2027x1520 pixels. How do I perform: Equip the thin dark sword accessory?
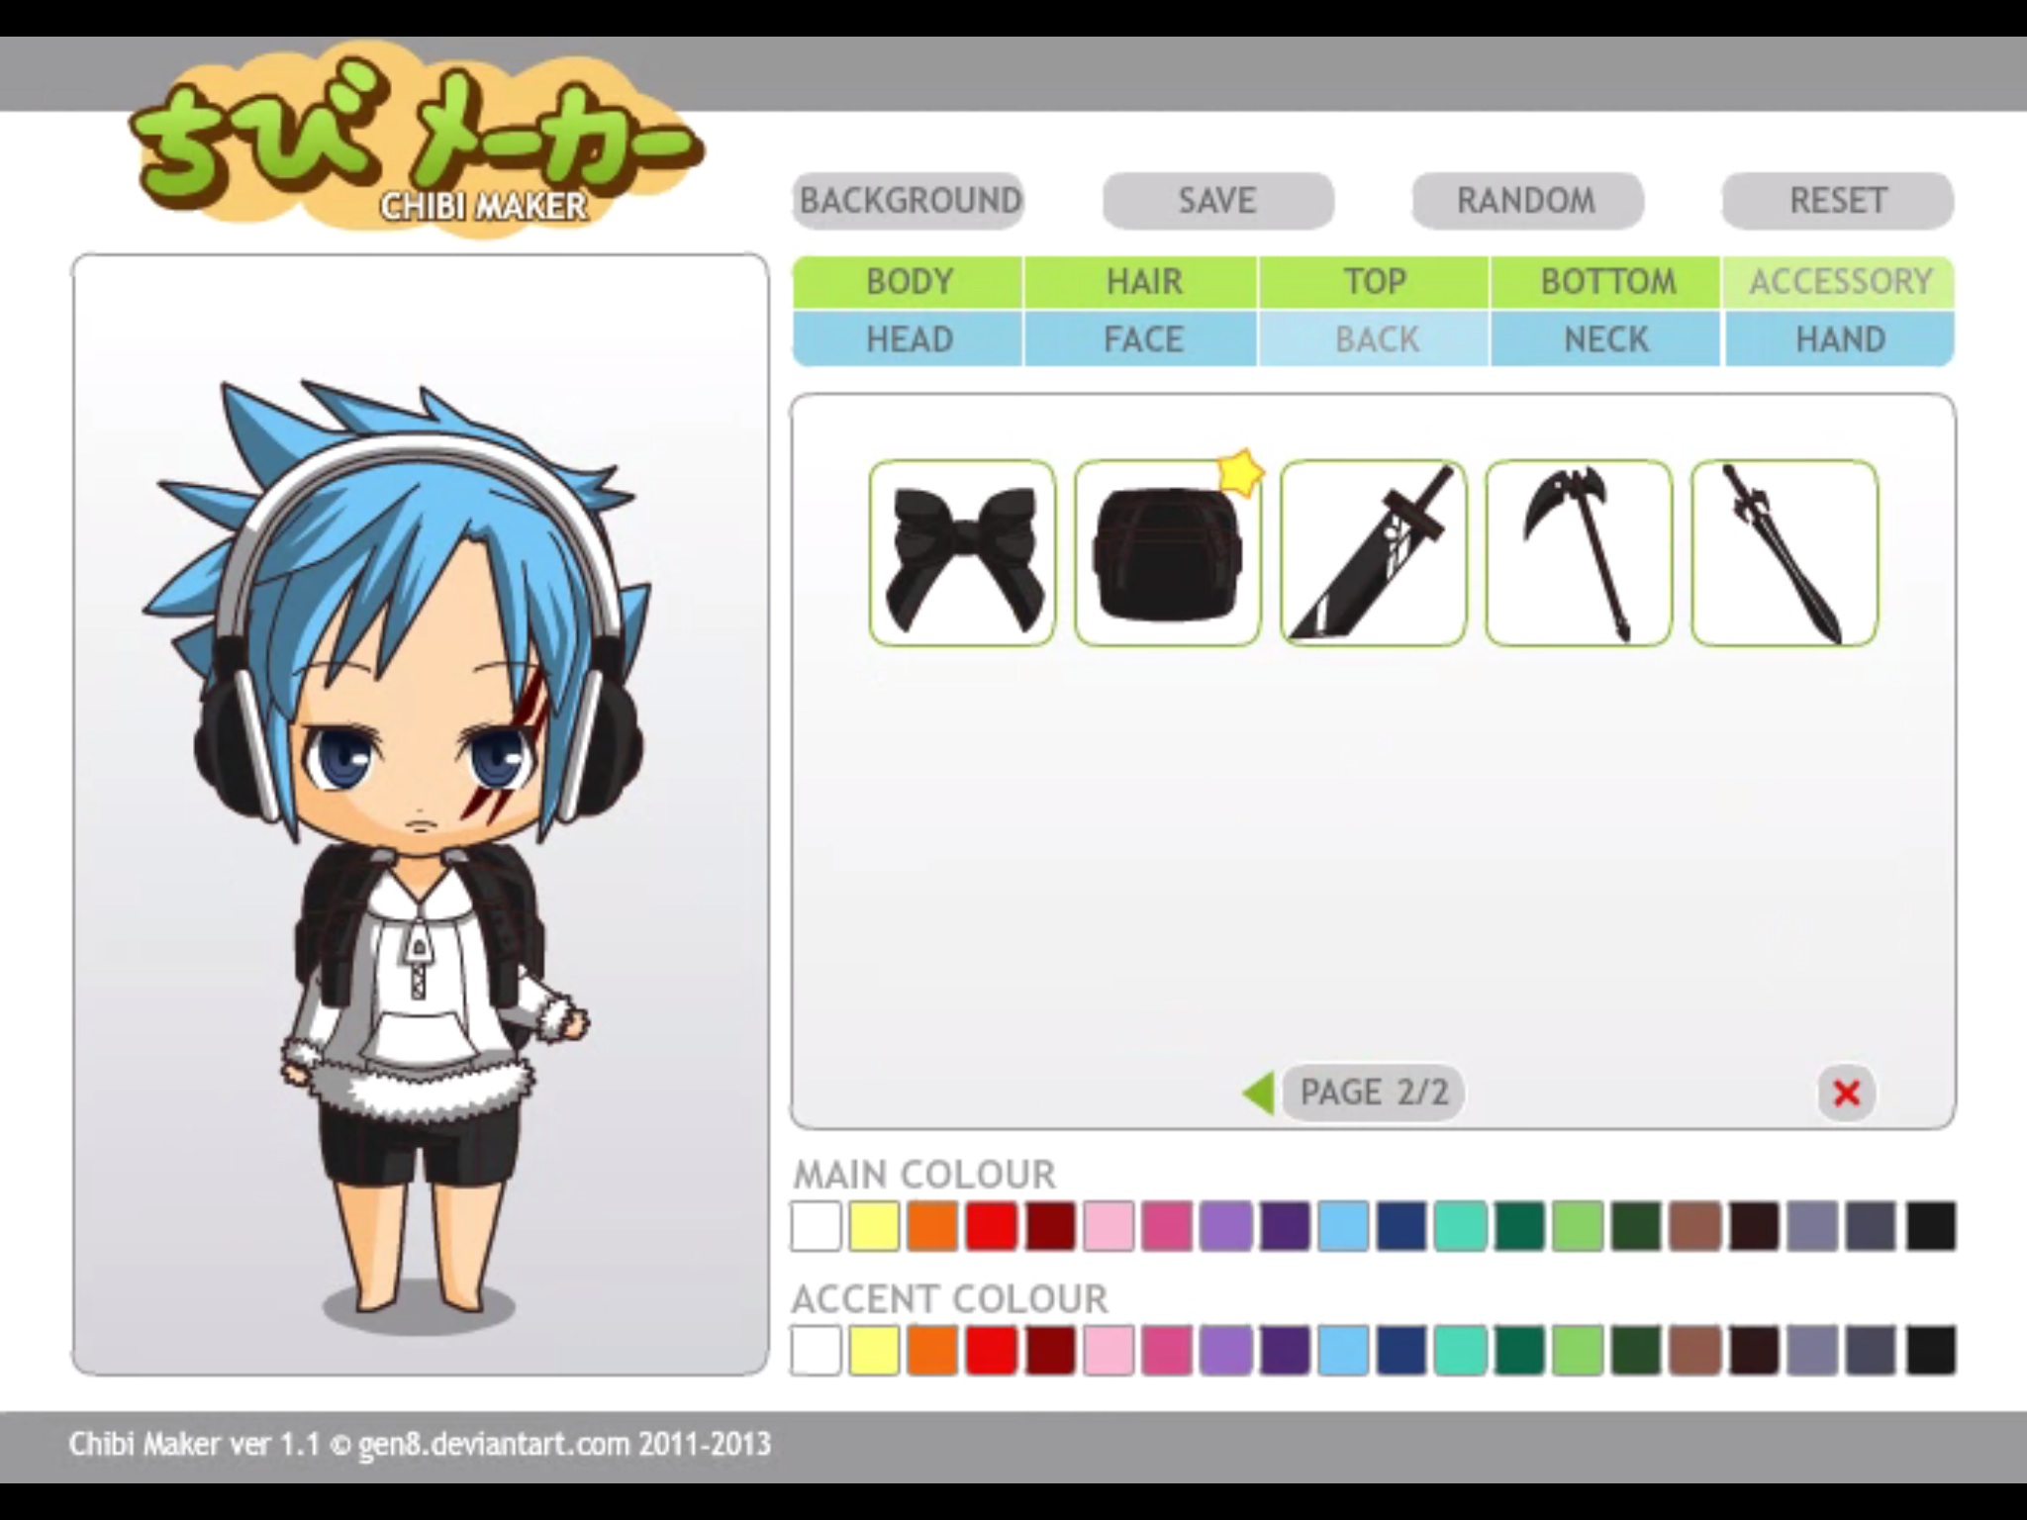tap(1785, 553)
